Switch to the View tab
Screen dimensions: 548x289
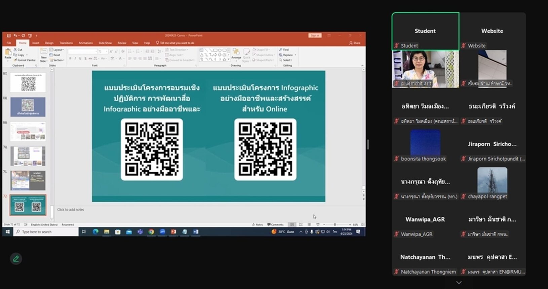point(135,43)
